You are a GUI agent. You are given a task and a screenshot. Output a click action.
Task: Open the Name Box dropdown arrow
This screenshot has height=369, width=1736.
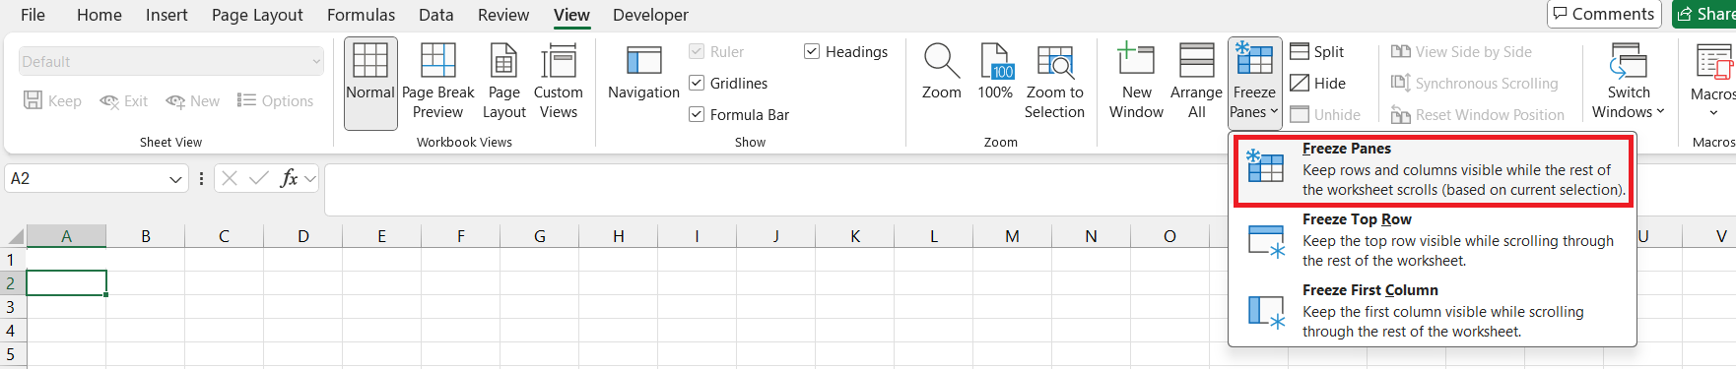[175, 179]
